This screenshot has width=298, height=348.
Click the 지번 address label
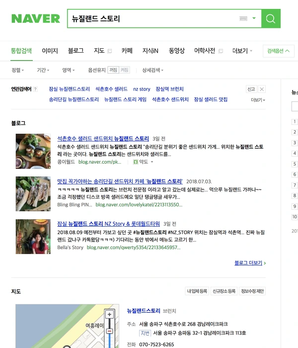pyautogui.click(x=145, y=333)
